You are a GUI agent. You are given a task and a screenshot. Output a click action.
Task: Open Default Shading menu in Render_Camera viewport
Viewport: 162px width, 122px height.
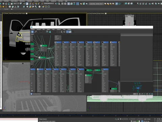pos(22,14)
